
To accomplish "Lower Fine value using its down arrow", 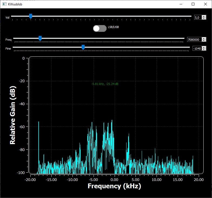I will click(x=204, y=50).
